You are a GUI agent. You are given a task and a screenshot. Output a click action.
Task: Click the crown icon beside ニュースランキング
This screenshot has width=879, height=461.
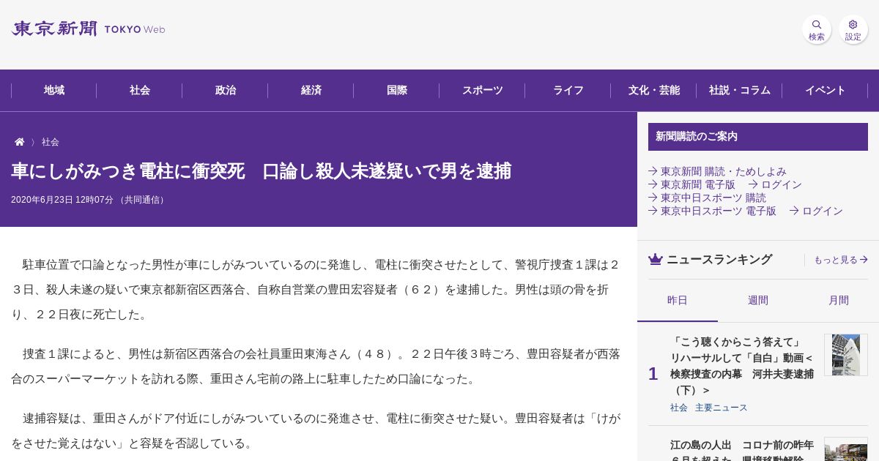pos(656,259)
